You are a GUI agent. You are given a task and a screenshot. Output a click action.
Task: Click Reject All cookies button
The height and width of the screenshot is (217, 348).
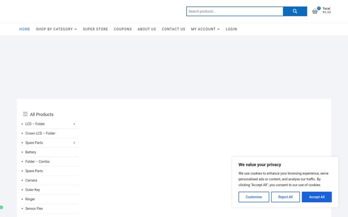[x=286, y=197]
